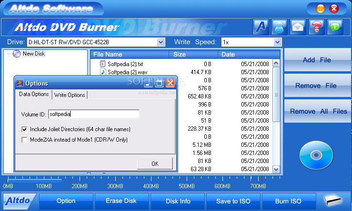Toggle Include Joliet Directories checkbox
The height and width of the screenshot is (211, 352).
coord(24,129)
